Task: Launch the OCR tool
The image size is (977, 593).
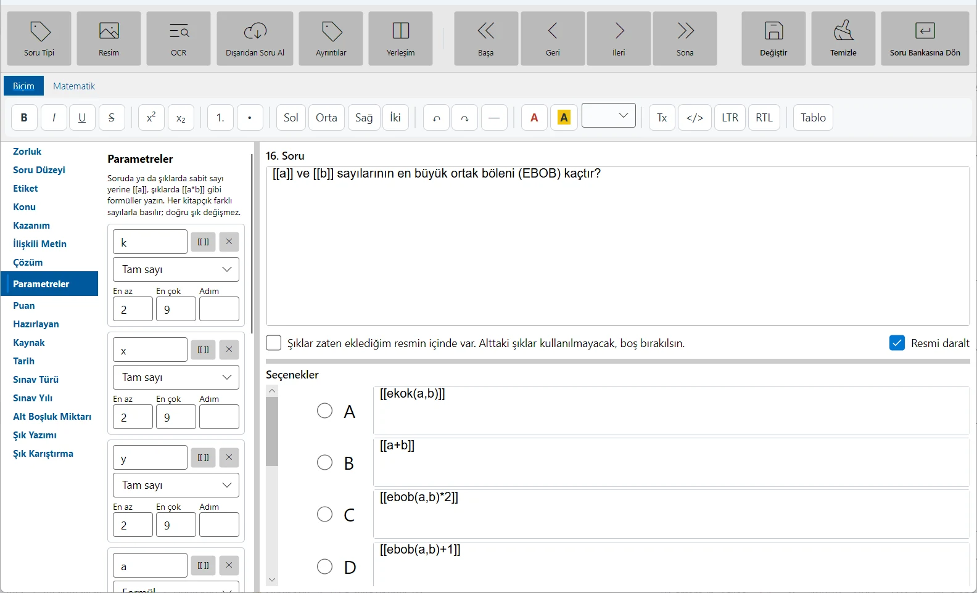Action: click(x=179, y=38)
